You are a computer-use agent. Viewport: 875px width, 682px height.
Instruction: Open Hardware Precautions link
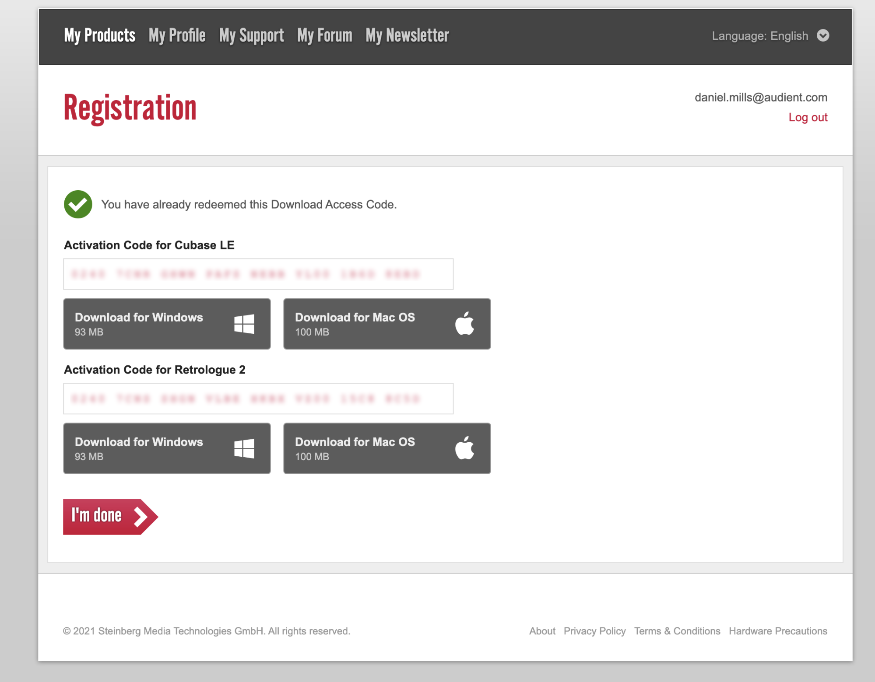pyautogui.click(x=778, y=631)
